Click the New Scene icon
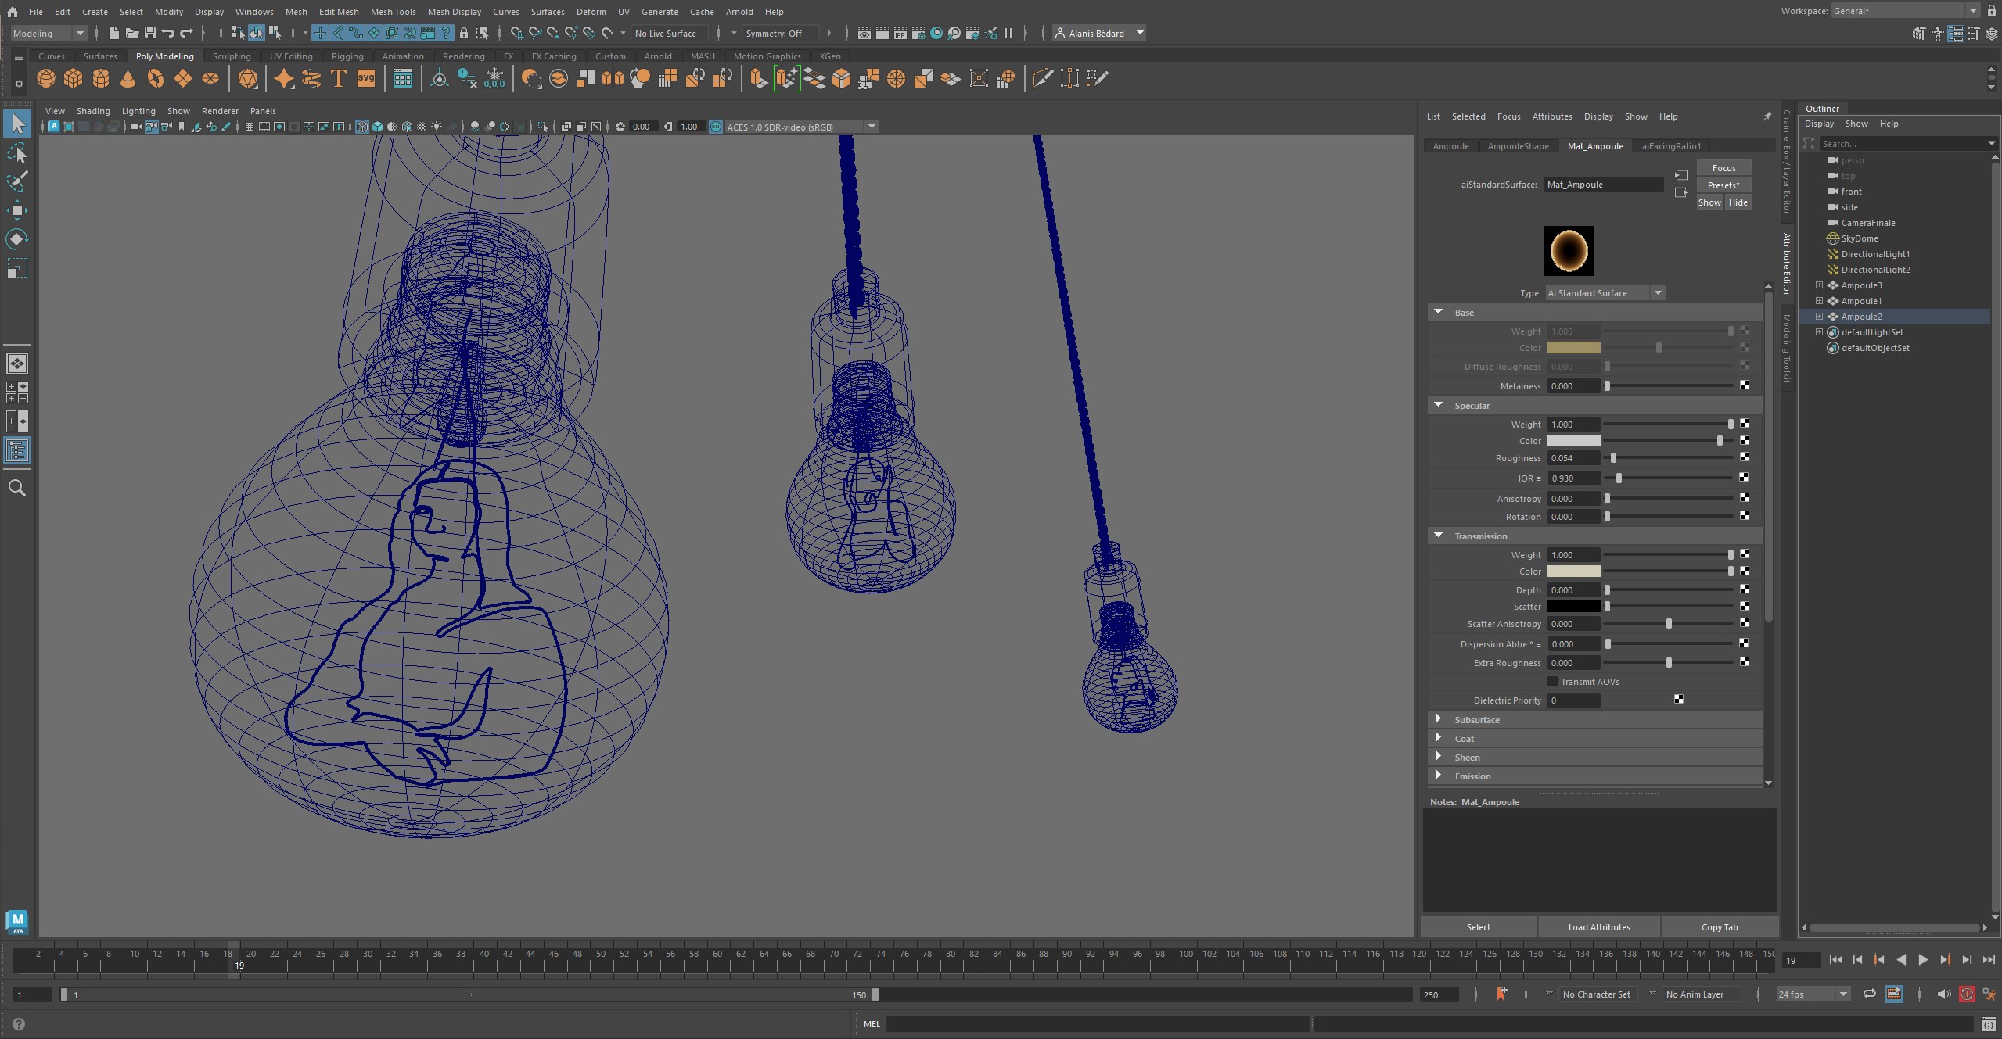The image size is (2002, 1039). click(x=113, y=33)
